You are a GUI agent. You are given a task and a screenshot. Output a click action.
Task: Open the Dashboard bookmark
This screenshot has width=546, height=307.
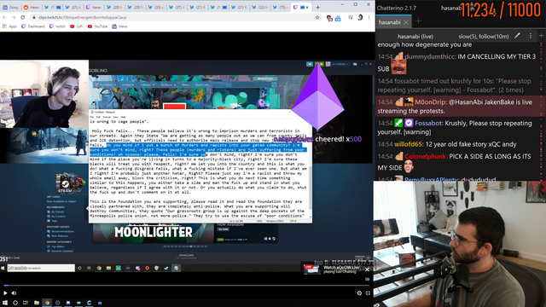(x=33, y=26)
